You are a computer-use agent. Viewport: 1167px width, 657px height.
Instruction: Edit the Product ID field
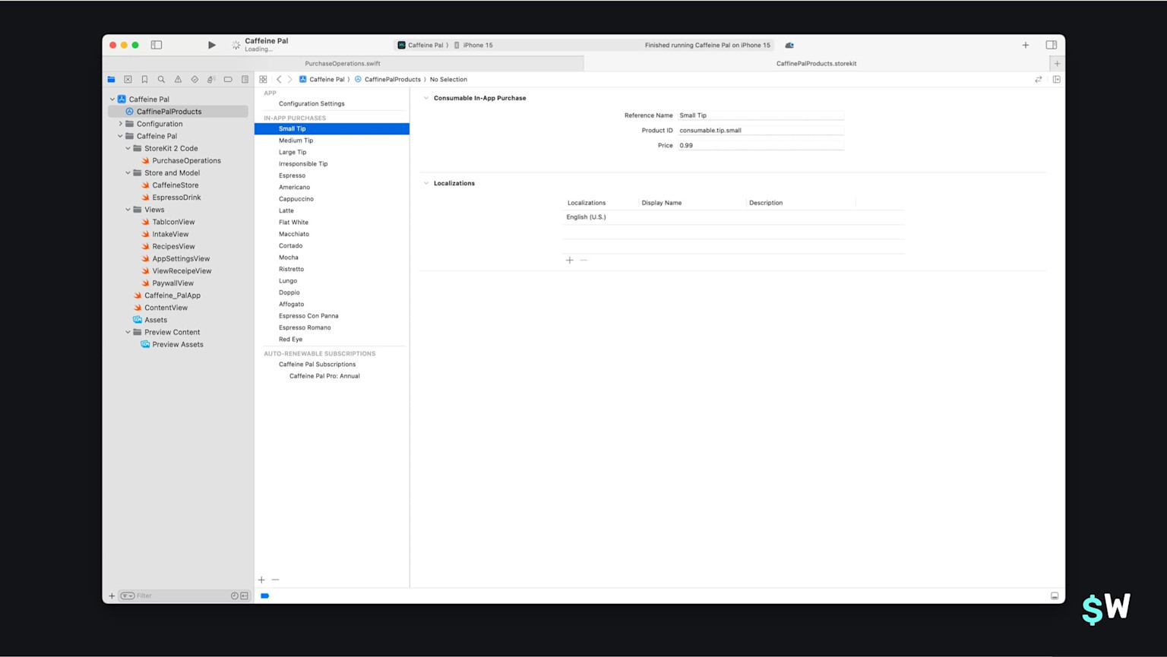coord(761,130)
